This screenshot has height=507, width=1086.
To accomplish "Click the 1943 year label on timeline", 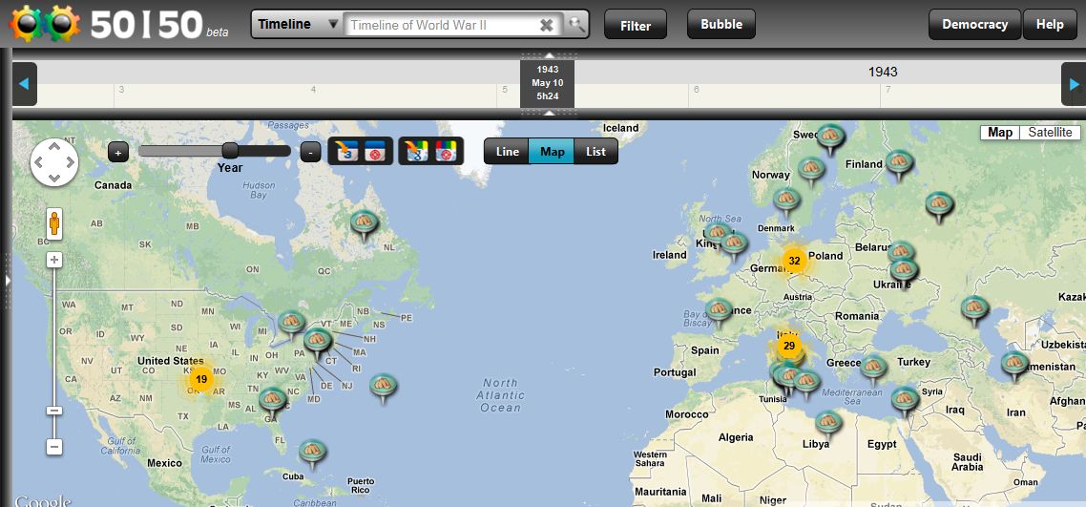I will (883, 72).
